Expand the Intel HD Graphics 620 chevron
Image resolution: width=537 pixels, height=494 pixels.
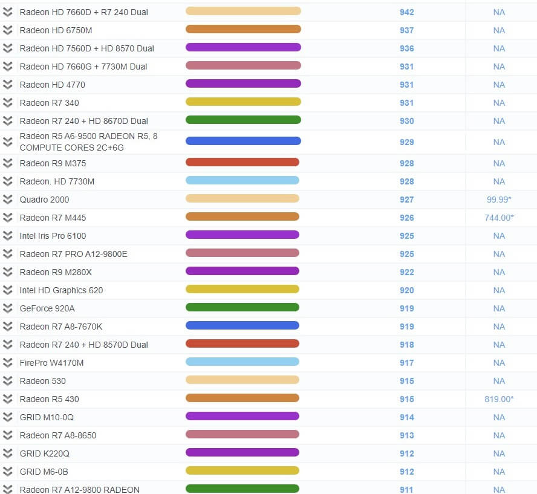coord(7,290)
